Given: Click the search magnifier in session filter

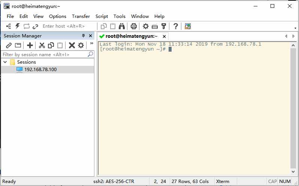Looking at the screenshot, I should click(x=90, y=54).
